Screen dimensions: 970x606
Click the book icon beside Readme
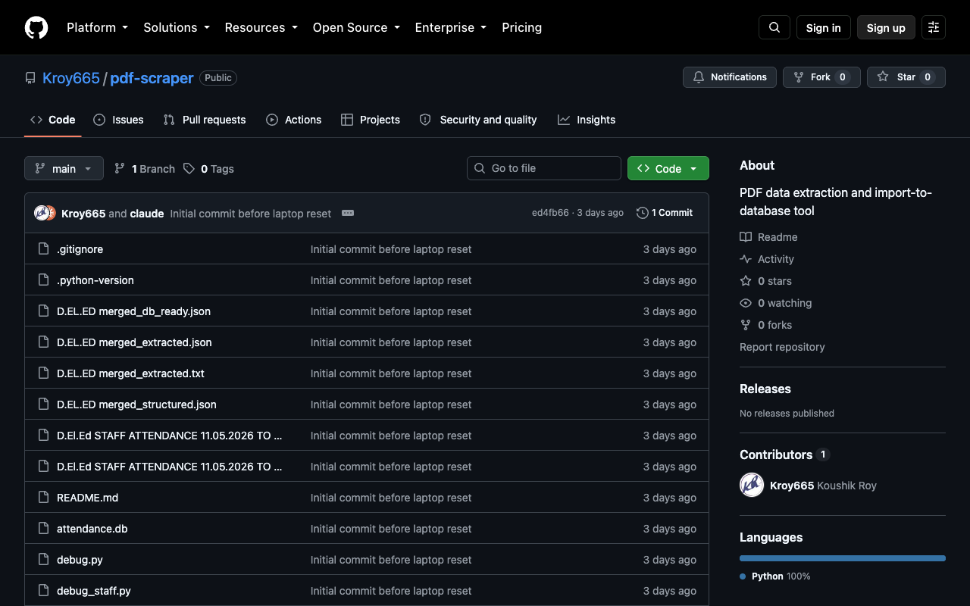pyautogui.click(x=746, y=237)
